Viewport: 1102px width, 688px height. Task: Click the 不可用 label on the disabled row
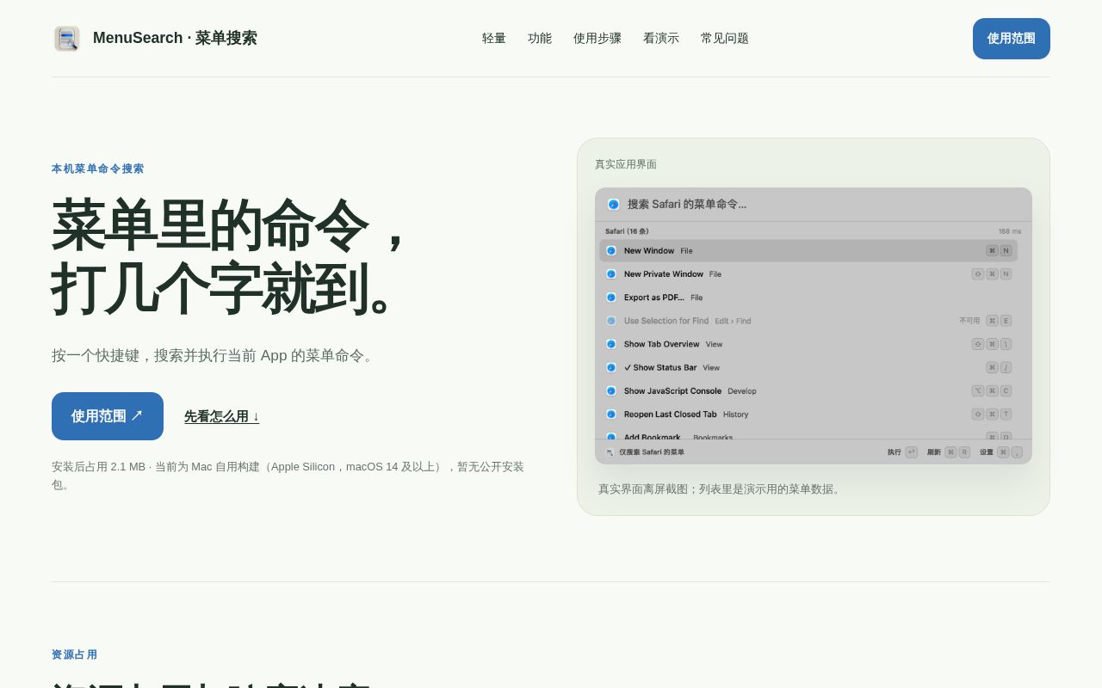point(969,321)
